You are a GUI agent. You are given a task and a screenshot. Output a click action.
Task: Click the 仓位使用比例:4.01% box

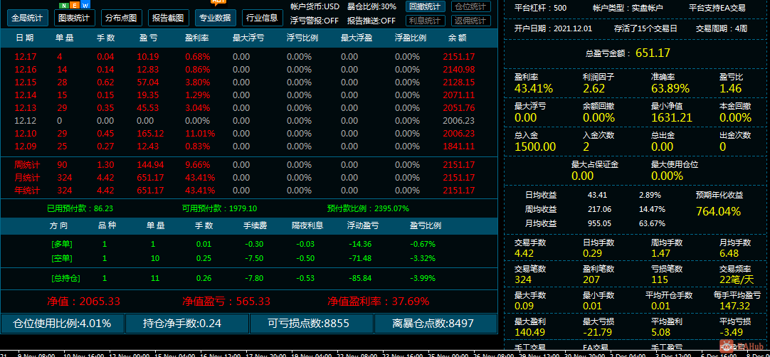click(63, 323)
